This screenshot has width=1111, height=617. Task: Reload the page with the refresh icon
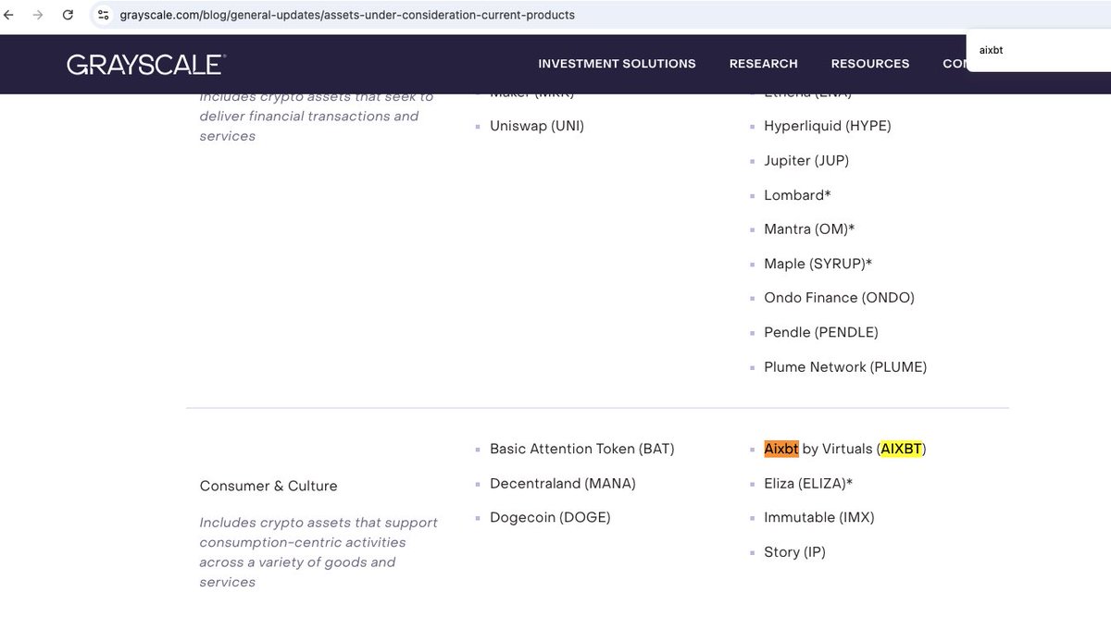(x=68, y=15)
